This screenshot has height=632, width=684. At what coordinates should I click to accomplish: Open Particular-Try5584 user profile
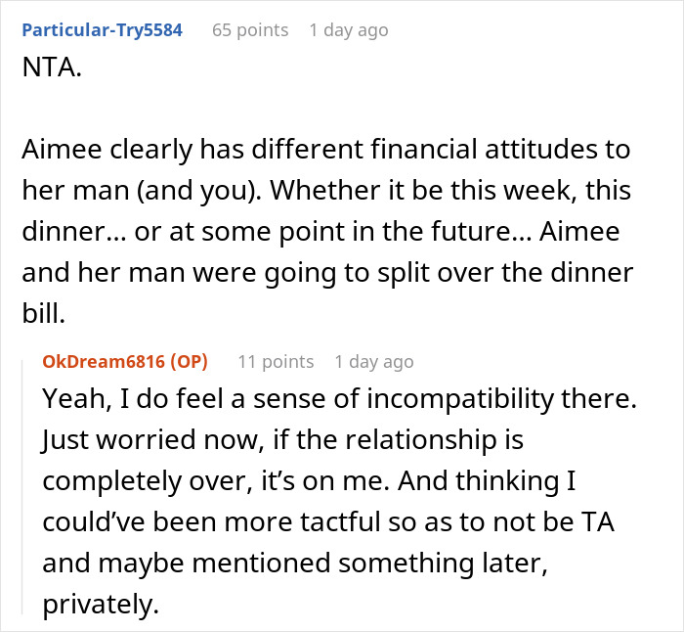pos(102,30)
